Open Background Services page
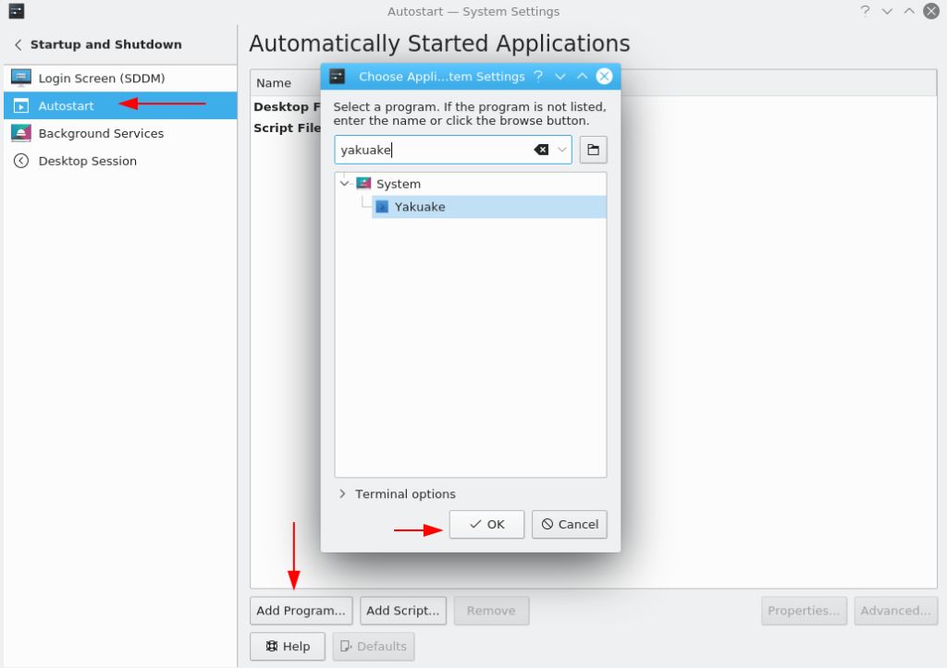Image resolution: width=947 pixels, height=668 pixels. pyautogui.click(x=120, y=133)
